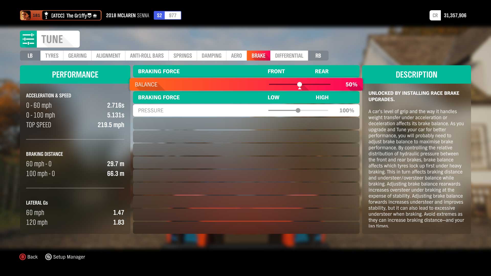Select the Springs tab
The image size is (491, 276).
[183, 56]
